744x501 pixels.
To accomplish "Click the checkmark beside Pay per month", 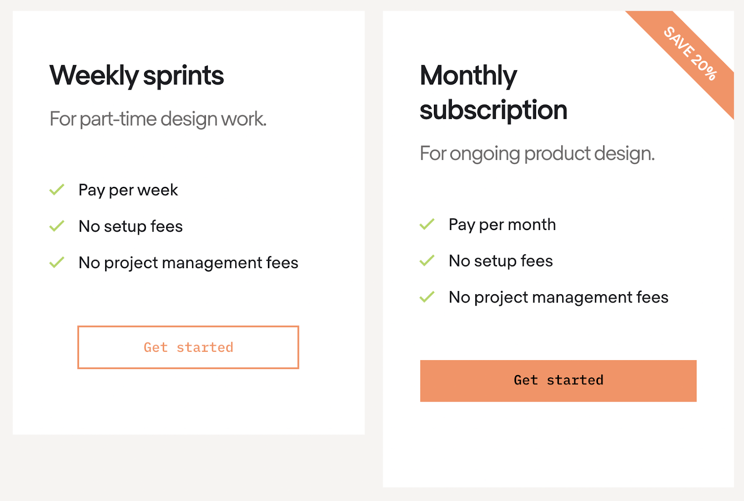I will point(427,224).
